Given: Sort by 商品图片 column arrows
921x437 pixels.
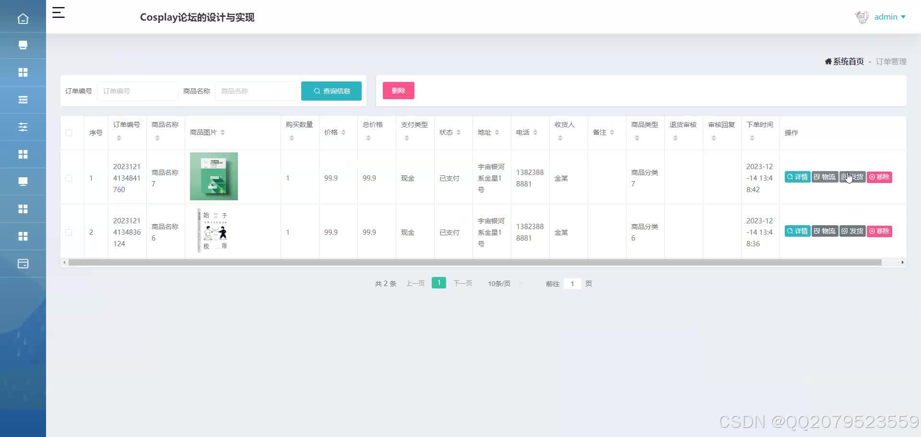Looking at the screenshot, I should tap(223, 132).
